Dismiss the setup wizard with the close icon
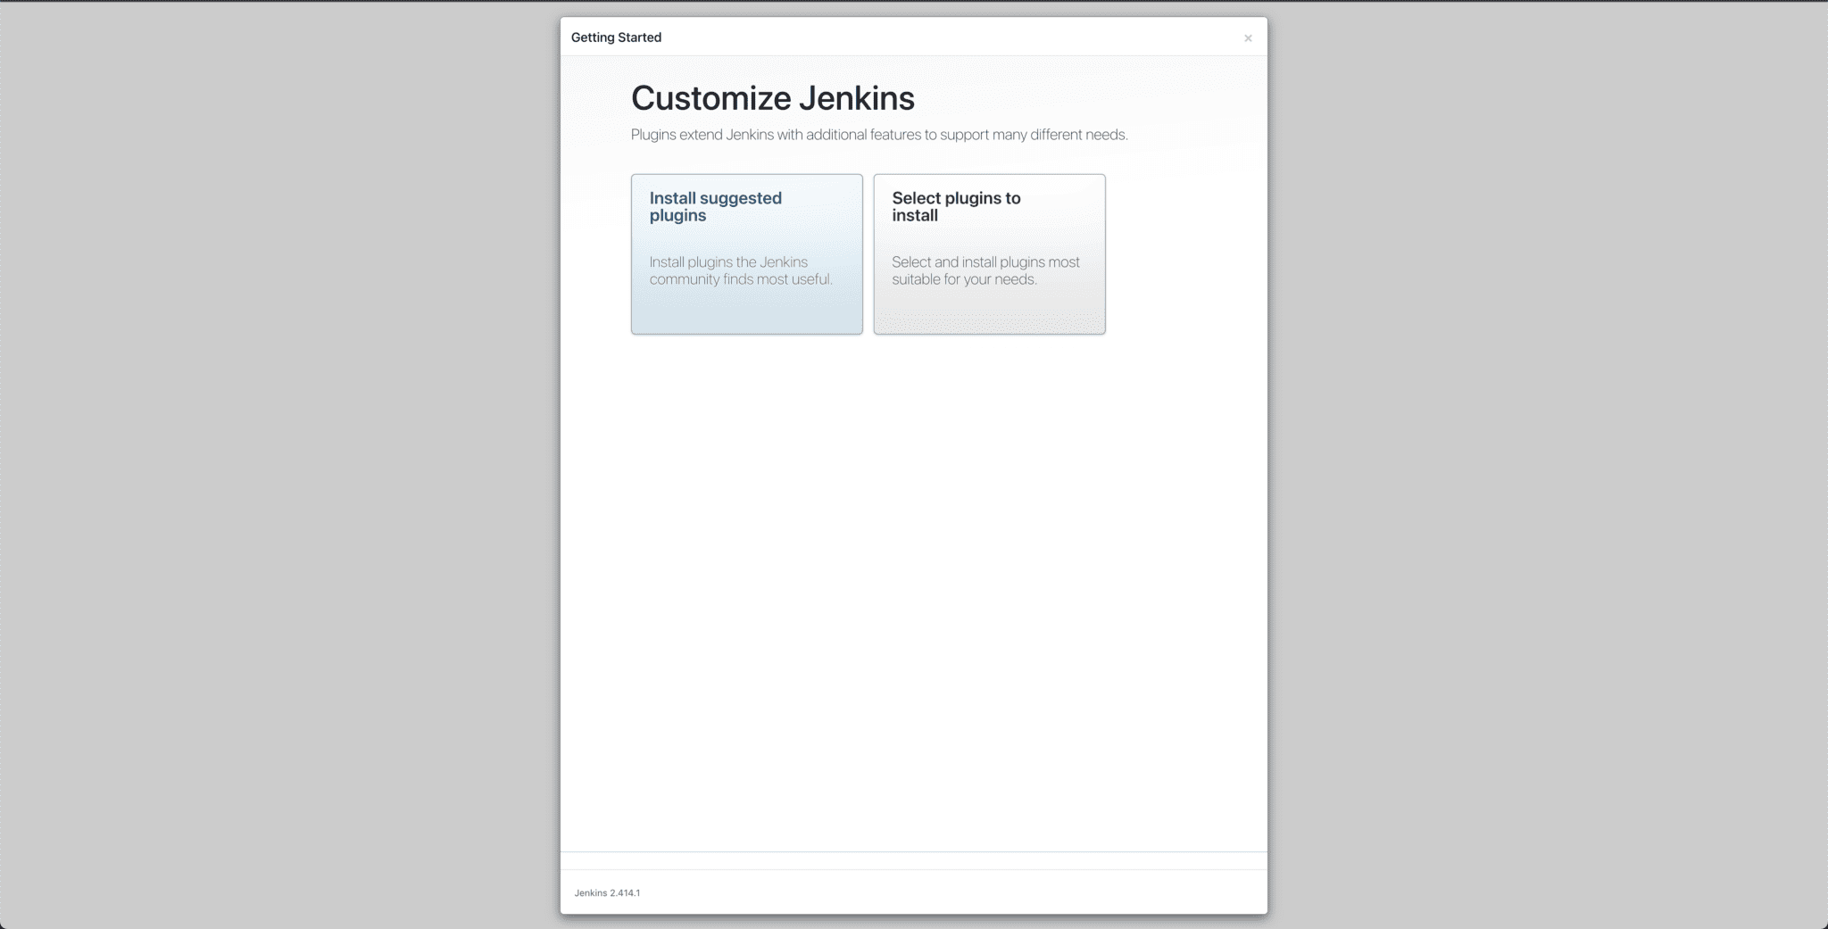Viewport: 1828px width, 929px height. (x=1249, y=37)
